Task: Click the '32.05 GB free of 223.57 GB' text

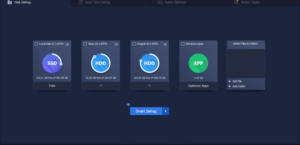Action: tap(101, 78)
